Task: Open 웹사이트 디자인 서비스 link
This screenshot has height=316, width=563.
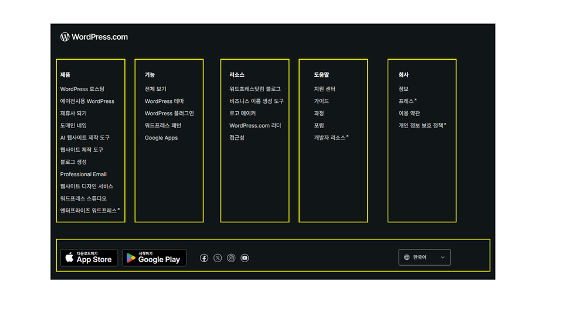Action: tap(87, 186)
